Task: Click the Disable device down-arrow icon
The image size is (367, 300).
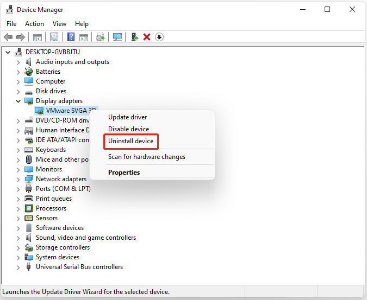Action: tap(159, 37)
